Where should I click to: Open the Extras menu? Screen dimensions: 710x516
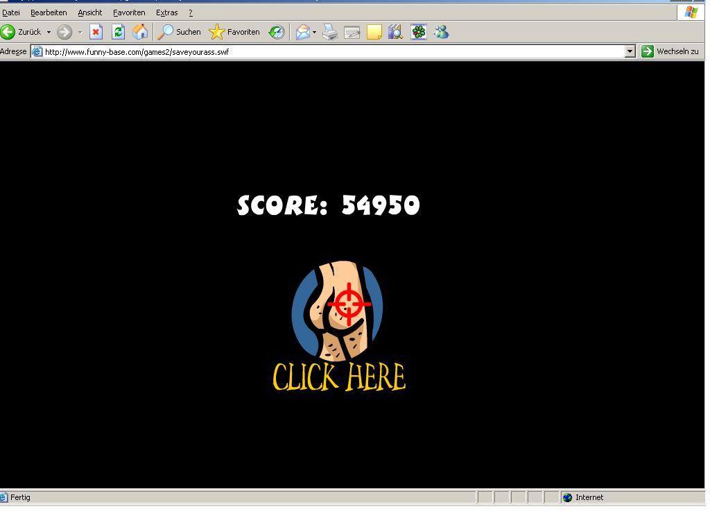(166, 12)
